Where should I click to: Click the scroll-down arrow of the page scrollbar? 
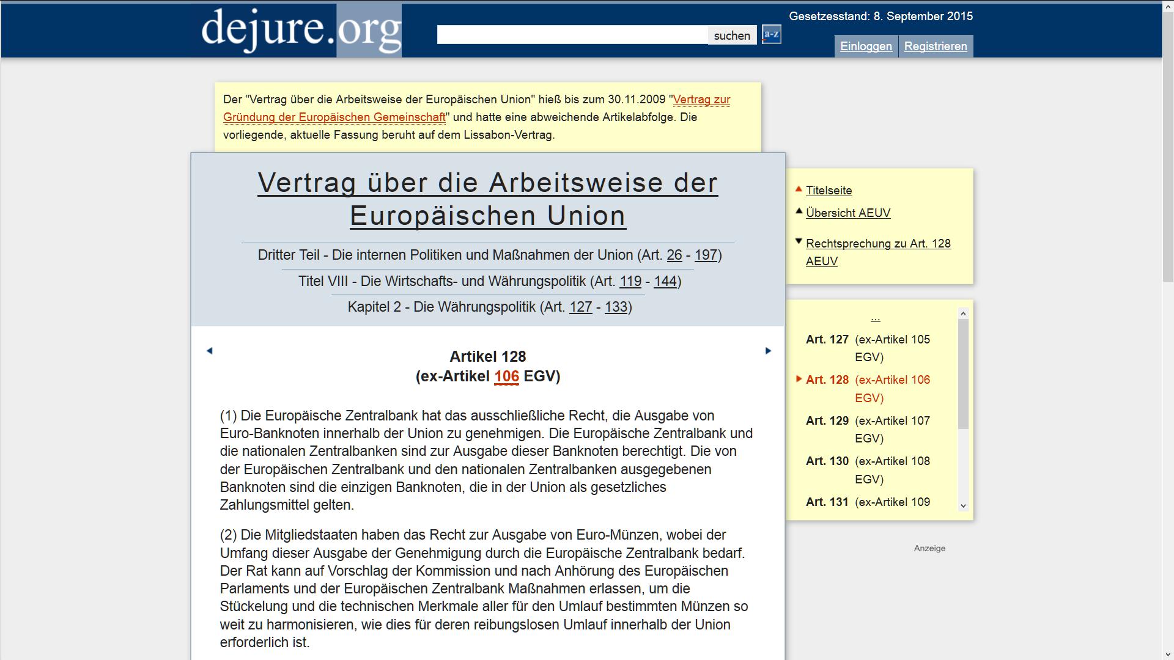coord(1167,654)
